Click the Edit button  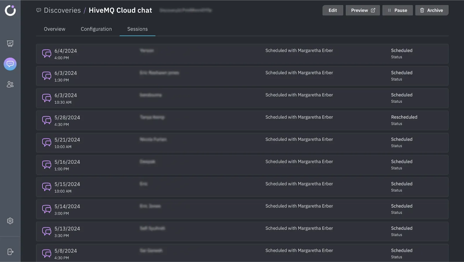click(x=333, y=10)
